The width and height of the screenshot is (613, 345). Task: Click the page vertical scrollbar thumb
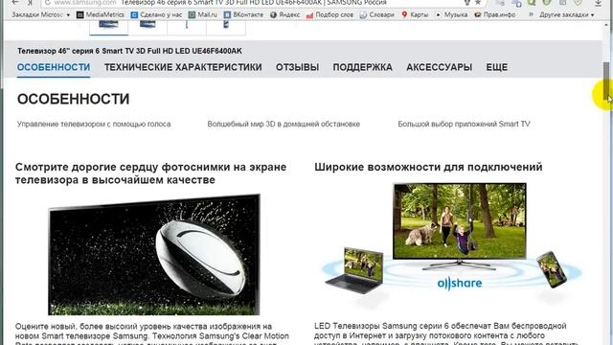click(606, 80)
